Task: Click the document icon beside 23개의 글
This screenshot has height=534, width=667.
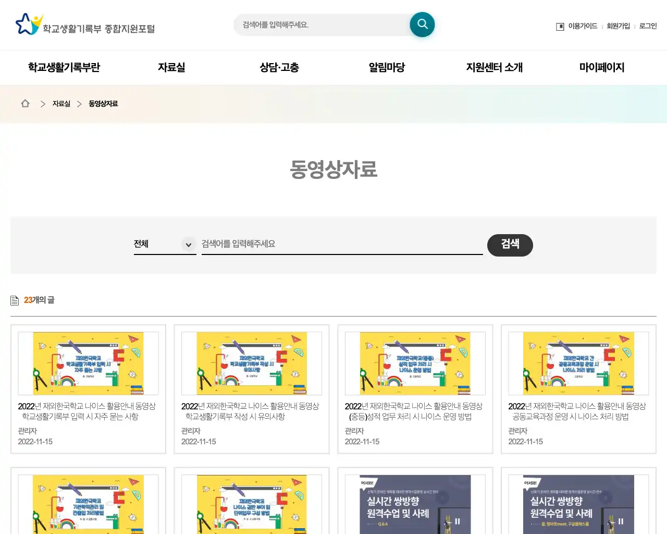Action: [x=15, y=300]
